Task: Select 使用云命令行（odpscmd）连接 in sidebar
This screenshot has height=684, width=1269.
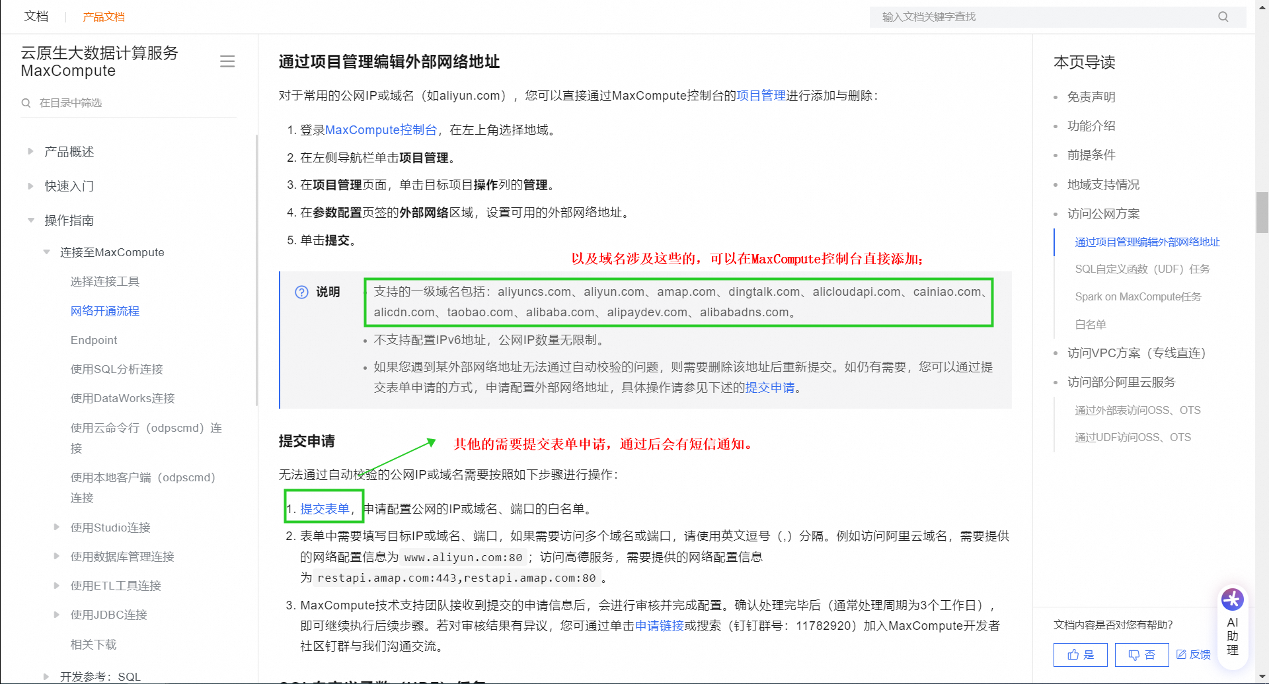Action: tap(146, 438)
